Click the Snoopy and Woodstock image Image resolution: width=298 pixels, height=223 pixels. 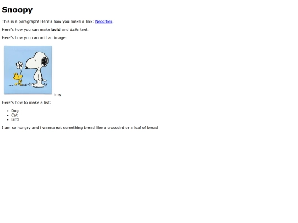(28, 70)
